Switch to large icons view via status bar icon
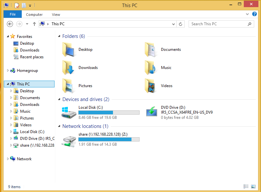Viewport: 261px width, 192px height. click(x=253, y=186)
